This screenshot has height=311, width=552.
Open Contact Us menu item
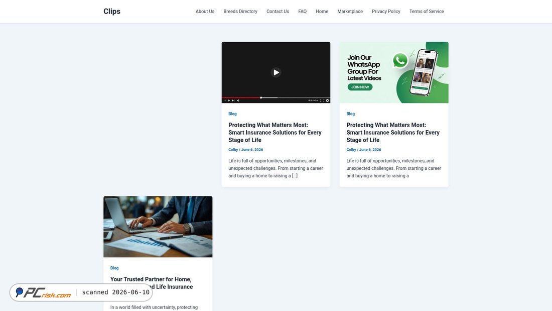pyautogui.click(x=278, y=11)
